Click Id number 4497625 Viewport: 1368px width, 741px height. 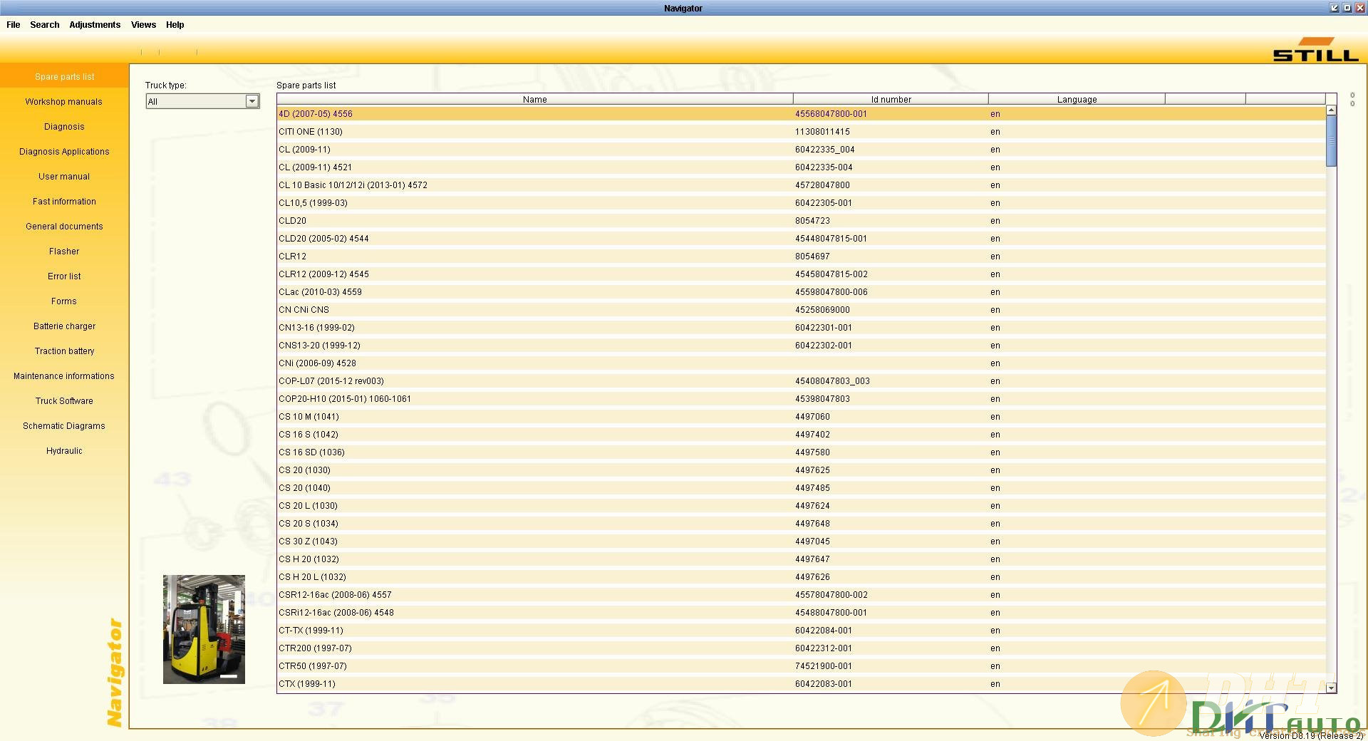812,470
